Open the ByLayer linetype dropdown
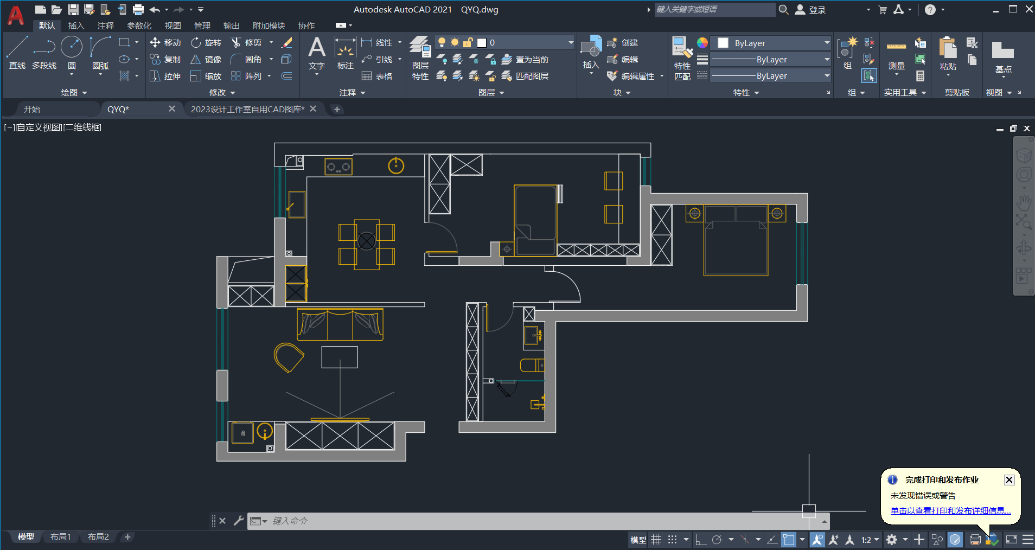 click(827, 75)
